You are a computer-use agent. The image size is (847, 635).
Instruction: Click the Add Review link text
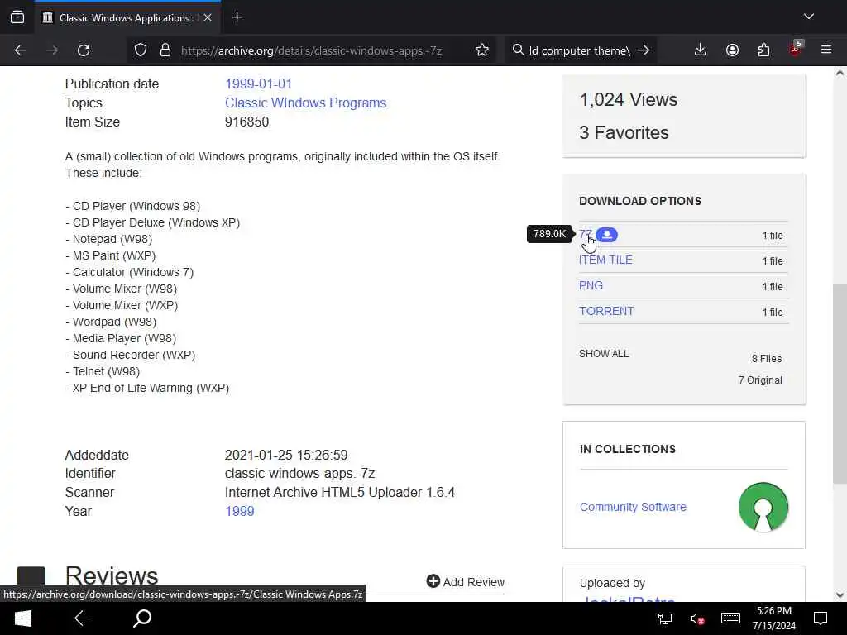[x=474, y=581]
